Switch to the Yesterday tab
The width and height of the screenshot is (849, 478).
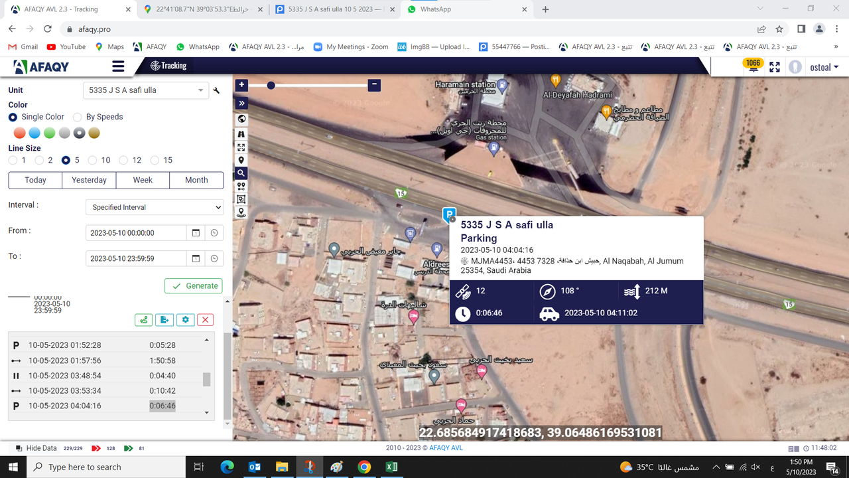pyautogui.click(x=89, y=180)
